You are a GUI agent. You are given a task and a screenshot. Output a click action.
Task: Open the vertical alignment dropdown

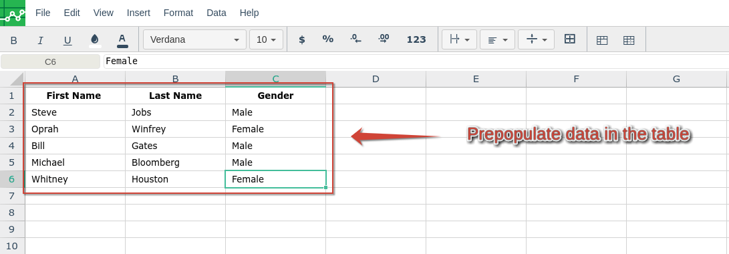[x=536, y=39]
